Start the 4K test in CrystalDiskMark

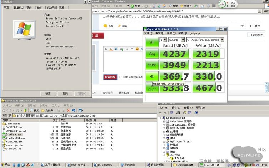[152, 76]
